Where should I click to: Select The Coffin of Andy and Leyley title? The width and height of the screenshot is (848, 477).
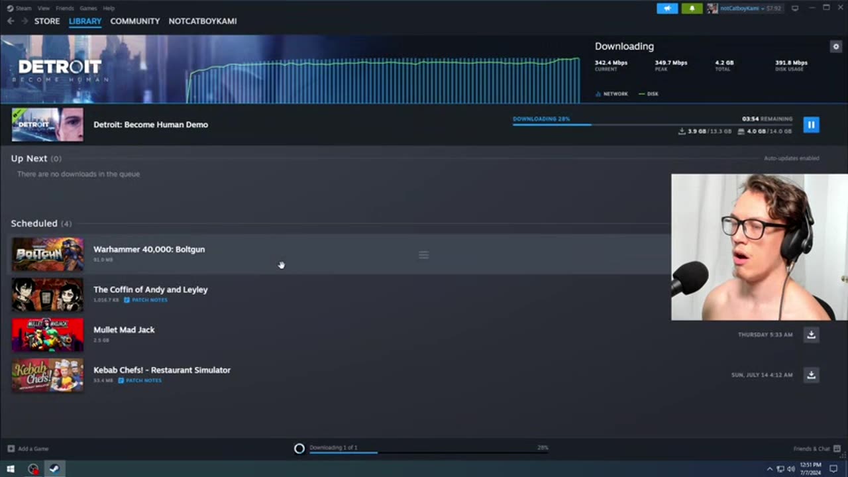pyautogui.click(x=150, y=290)
